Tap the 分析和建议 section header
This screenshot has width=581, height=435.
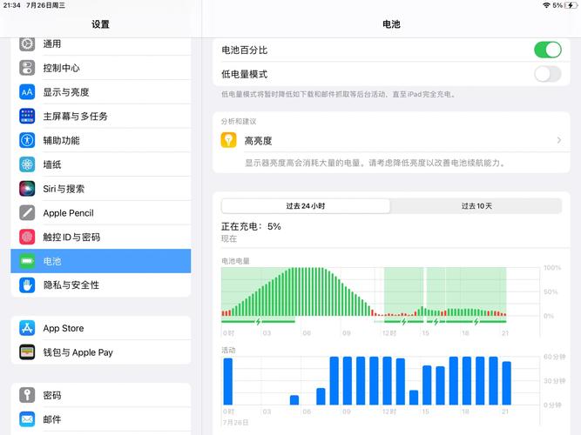[239, 122]
